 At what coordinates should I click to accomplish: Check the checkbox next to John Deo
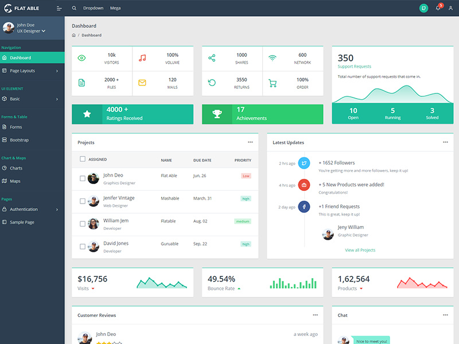tap(81, 178)
